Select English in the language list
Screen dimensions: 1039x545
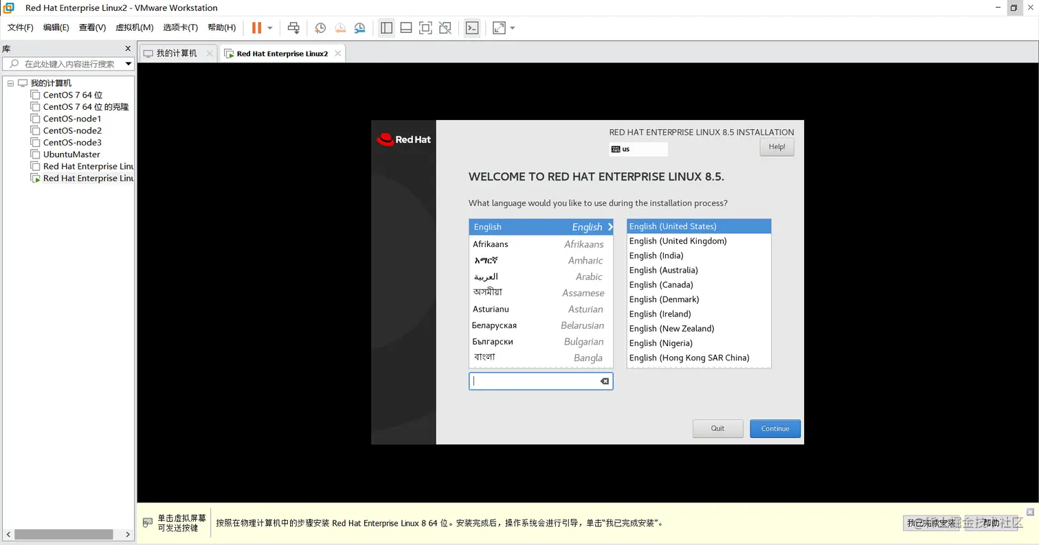pos(541,227)
